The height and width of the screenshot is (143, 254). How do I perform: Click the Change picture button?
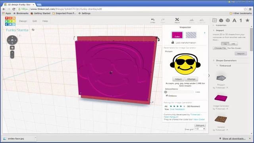191,79
